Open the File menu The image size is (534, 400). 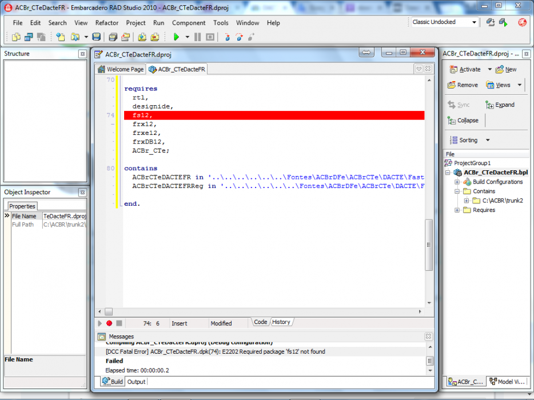click(18, 23)
